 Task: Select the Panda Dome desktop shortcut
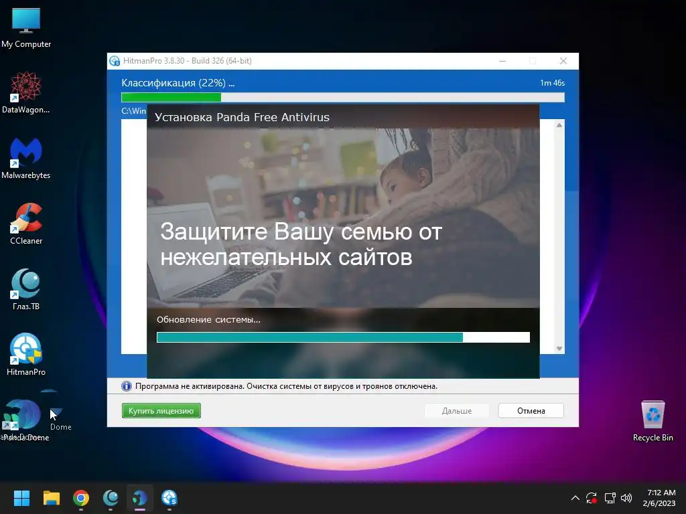pyautogui.click(x=24, y=420)
